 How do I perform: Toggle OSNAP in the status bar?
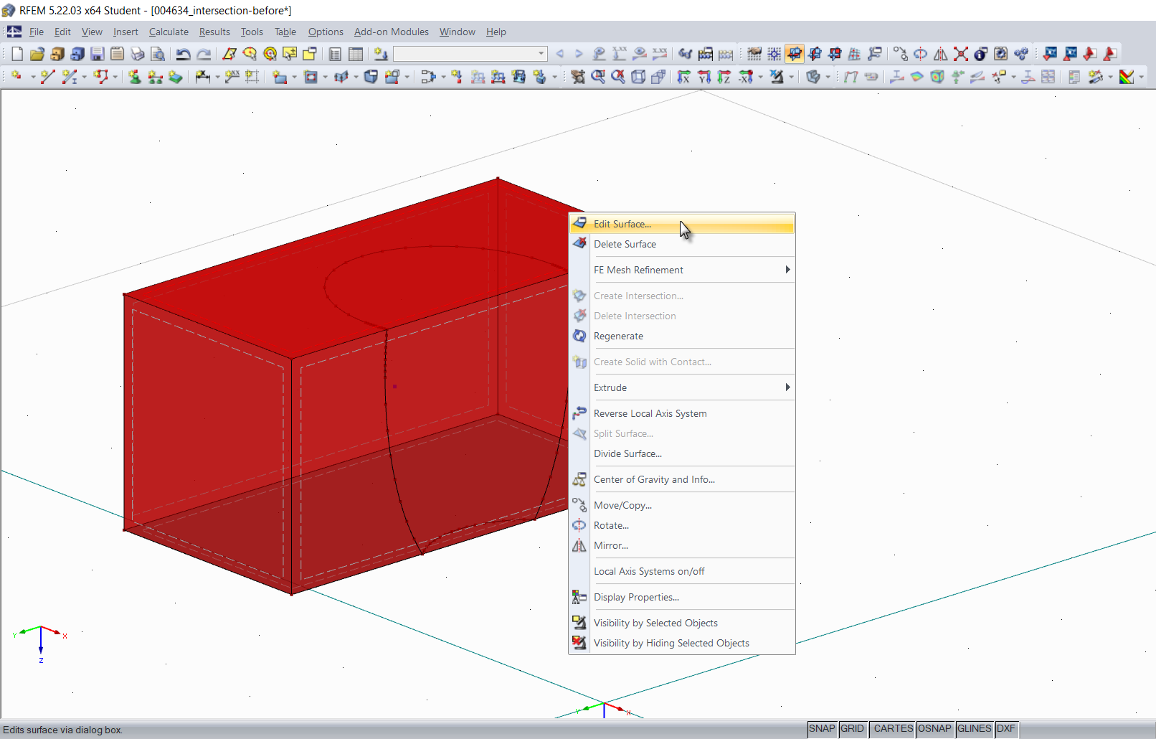tap(934, 729)
